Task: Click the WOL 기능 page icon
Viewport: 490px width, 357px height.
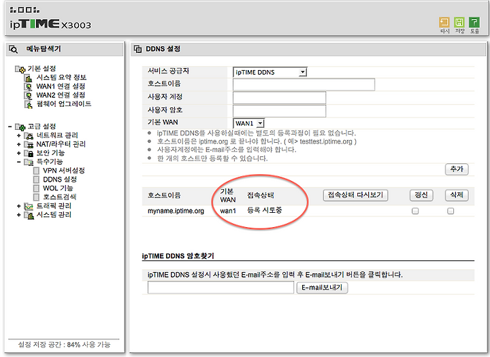Action: click(x=36, y=188)
